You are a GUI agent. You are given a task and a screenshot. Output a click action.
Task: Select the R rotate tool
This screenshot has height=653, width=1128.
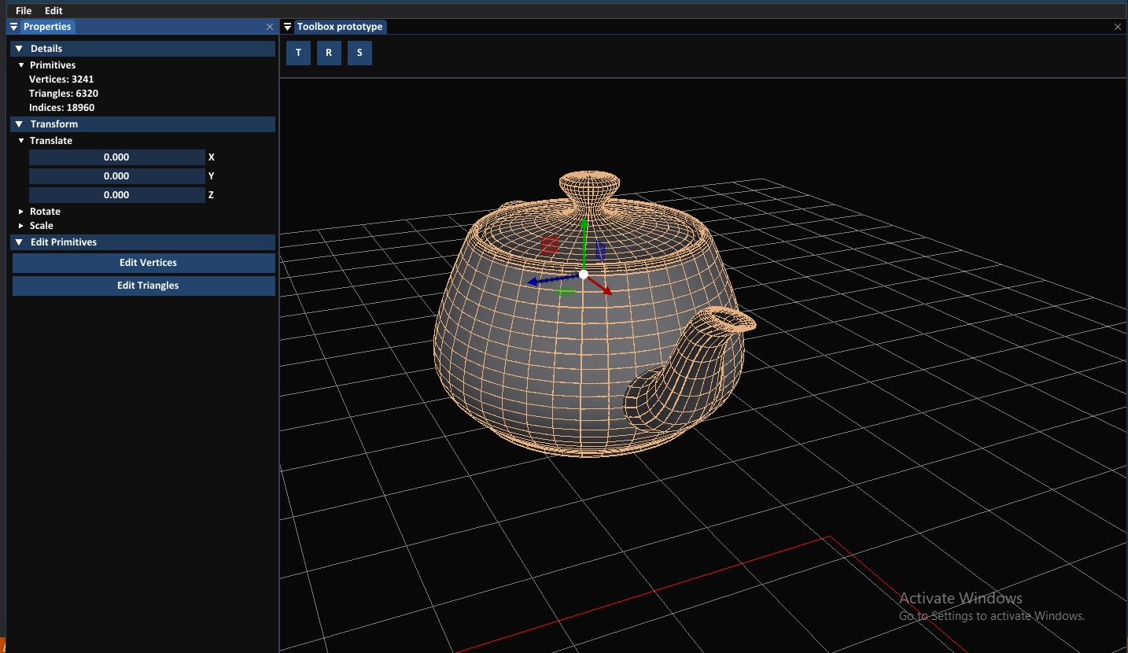[329, 53]
